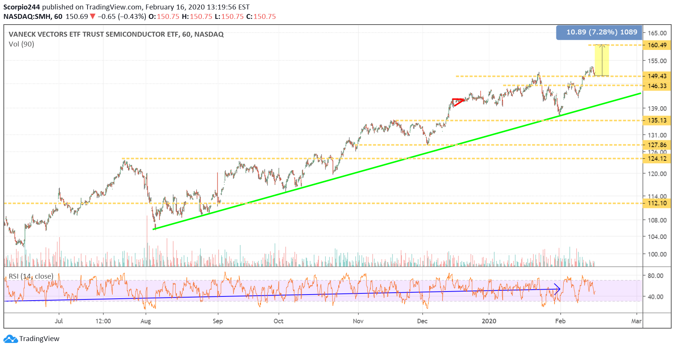Click the TradingView text link at bottom
The height and width of the screenshot is (349, 675).
pyautogui.click(x=39, y=339)
